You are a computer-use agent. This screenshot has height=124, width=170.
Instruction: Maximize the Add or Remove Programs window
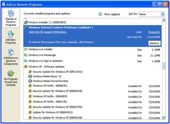click(x=160, y=4)
